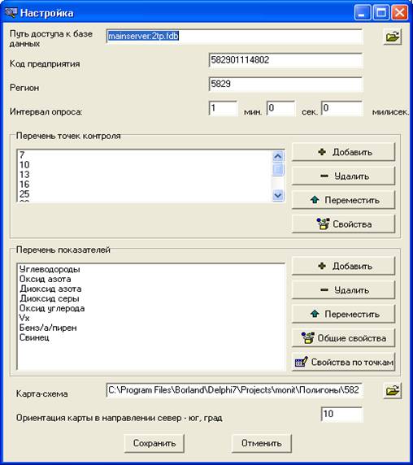Click the map orientation degrees field
413x465 pixels.
(341, 414)
